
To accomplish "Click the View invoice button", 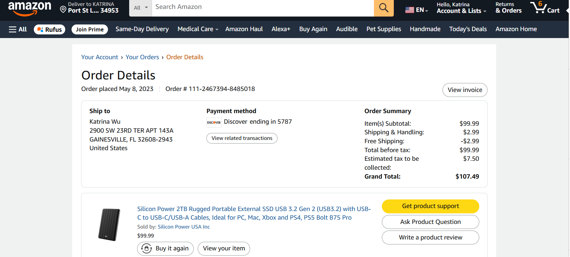I will pos(465,90).
